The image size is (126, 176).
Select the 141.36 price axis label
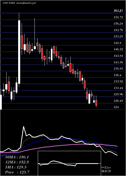[x=118, y=62]
